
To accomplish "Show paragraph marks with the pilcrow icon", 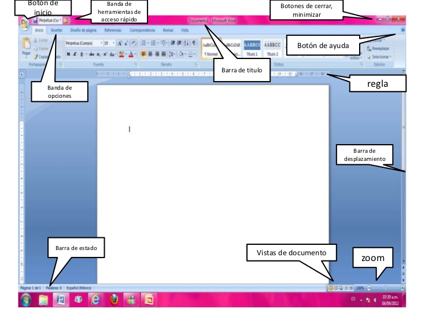I will [x=194, y=43].
